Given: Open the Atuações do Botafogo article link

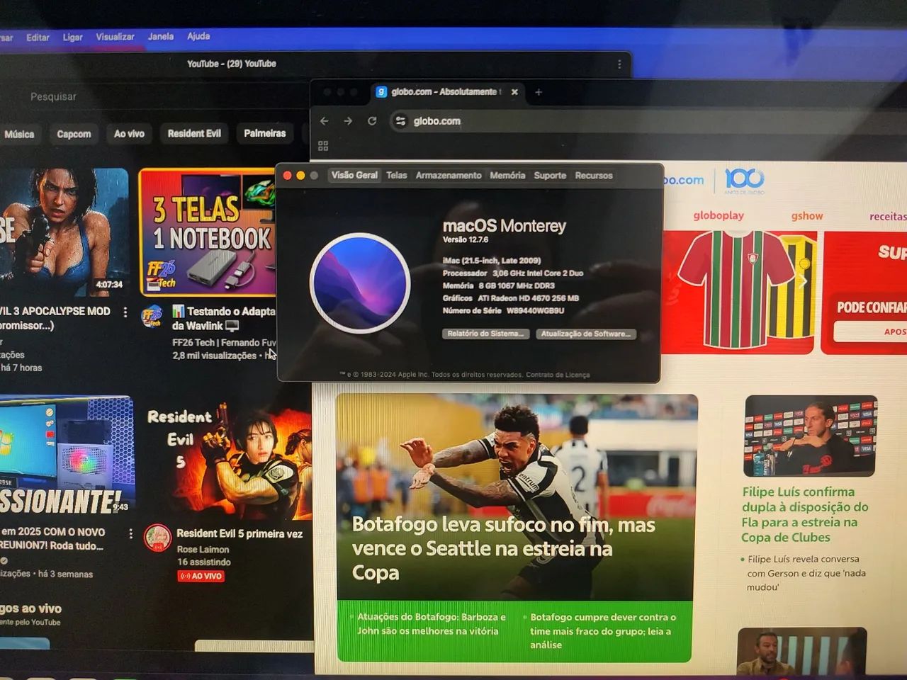Looking at the screenshot, I should (x=431, y=624).
